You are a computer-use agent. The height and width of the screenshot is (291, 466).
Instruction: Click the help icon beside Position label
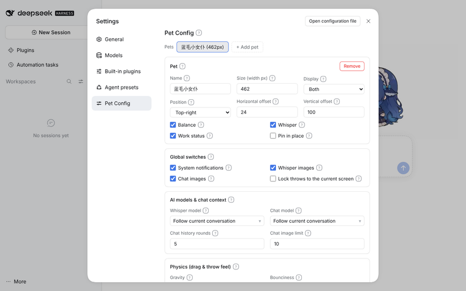tap(191, 102)
